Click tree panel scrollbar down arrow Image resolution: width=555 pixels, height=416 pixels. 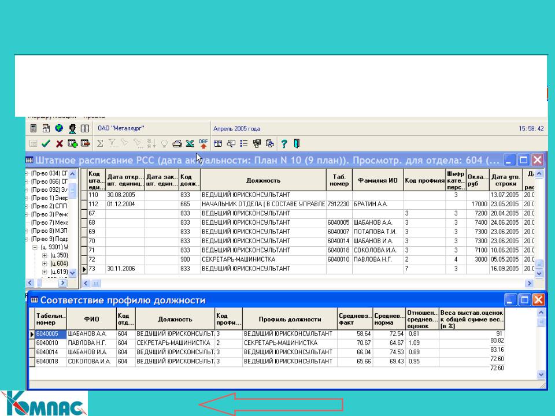click(72, 273)
